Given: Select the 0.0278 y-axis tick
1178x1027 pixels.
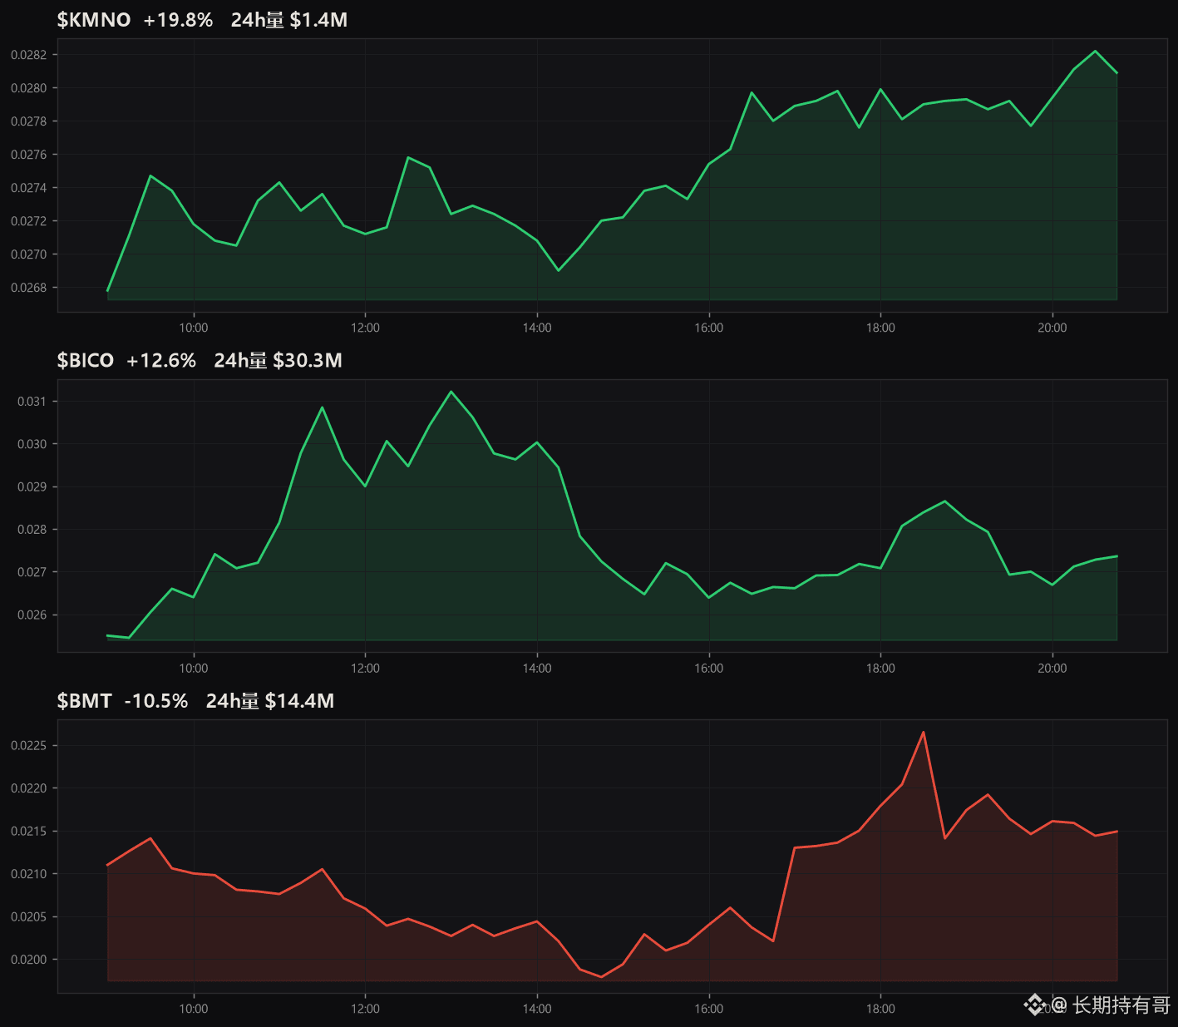Looking at the screenshot, I should tap(29, 121).
